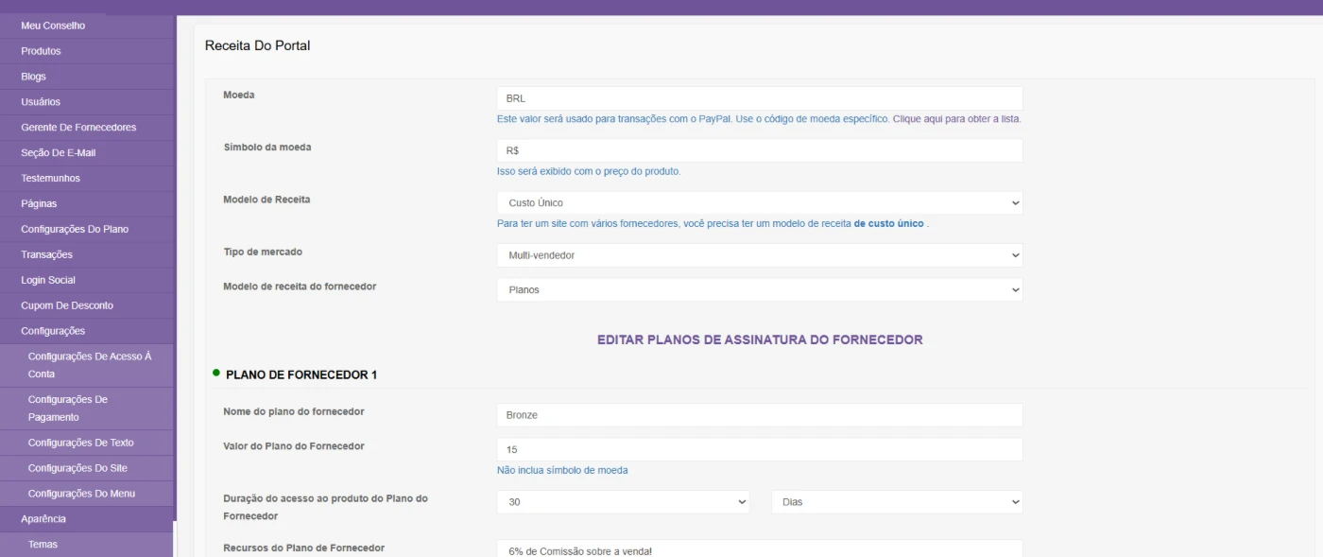
Task: Select Gerente De Fornecedores menu item
Action: pyautogui.click(x=87, y=128)
